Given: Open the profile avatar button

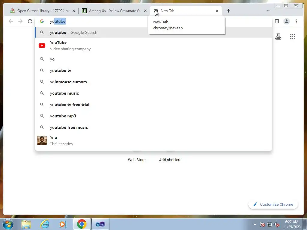Looking at the screenshot, I should 287,21.
